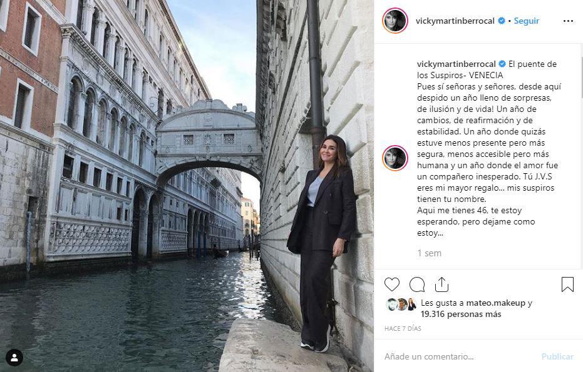Open vickymartinberrocal username in caption

click(457, 64)
